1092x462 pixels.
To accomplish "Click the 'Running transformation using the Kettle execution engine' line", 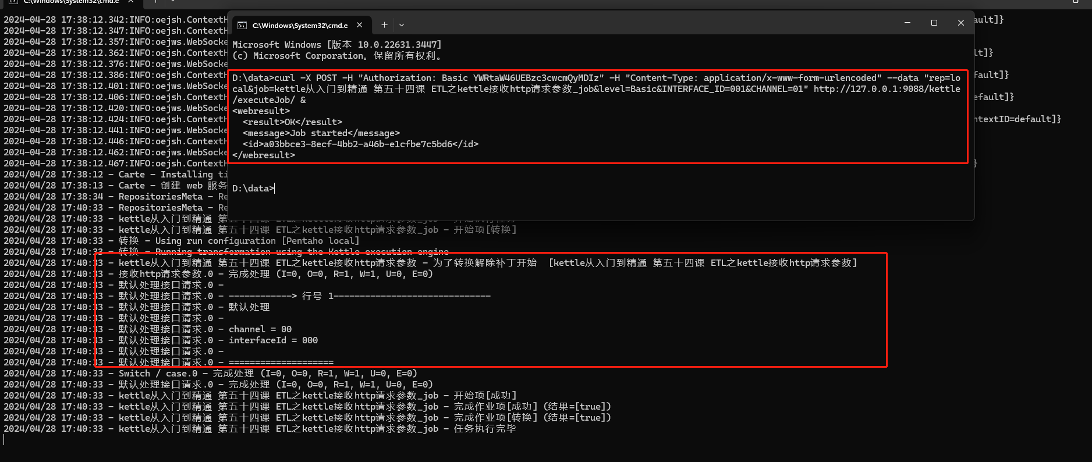I will tap(226, 252).
